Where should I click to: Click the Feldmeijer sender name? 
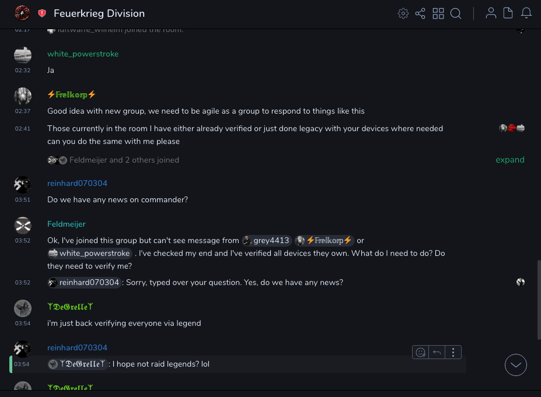point(67,224)
